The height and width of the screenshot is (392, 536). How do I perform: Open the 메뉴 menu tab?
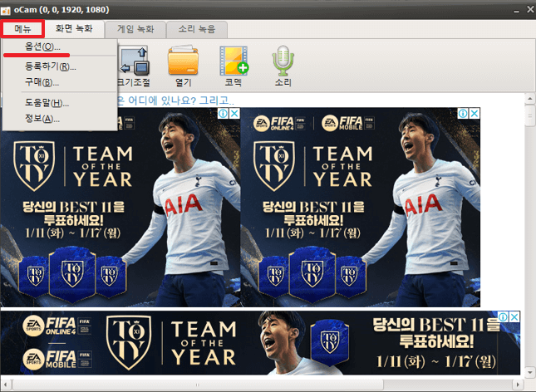point(22,29)
